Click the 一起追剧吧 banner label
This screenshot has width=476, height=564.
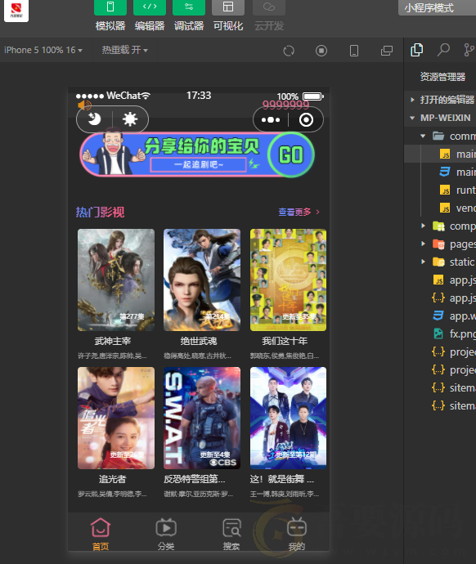click(198, 165)
